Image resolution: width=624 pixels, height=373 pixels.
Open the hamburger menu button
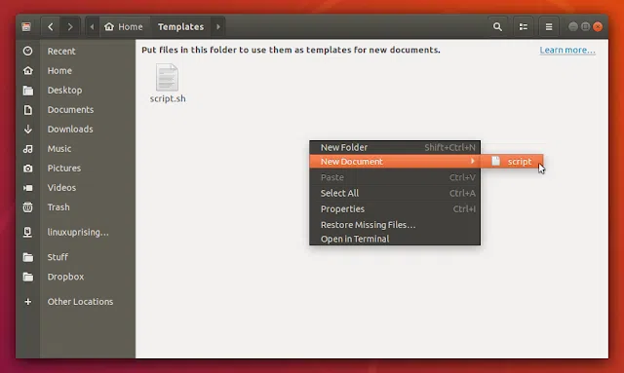549,26
